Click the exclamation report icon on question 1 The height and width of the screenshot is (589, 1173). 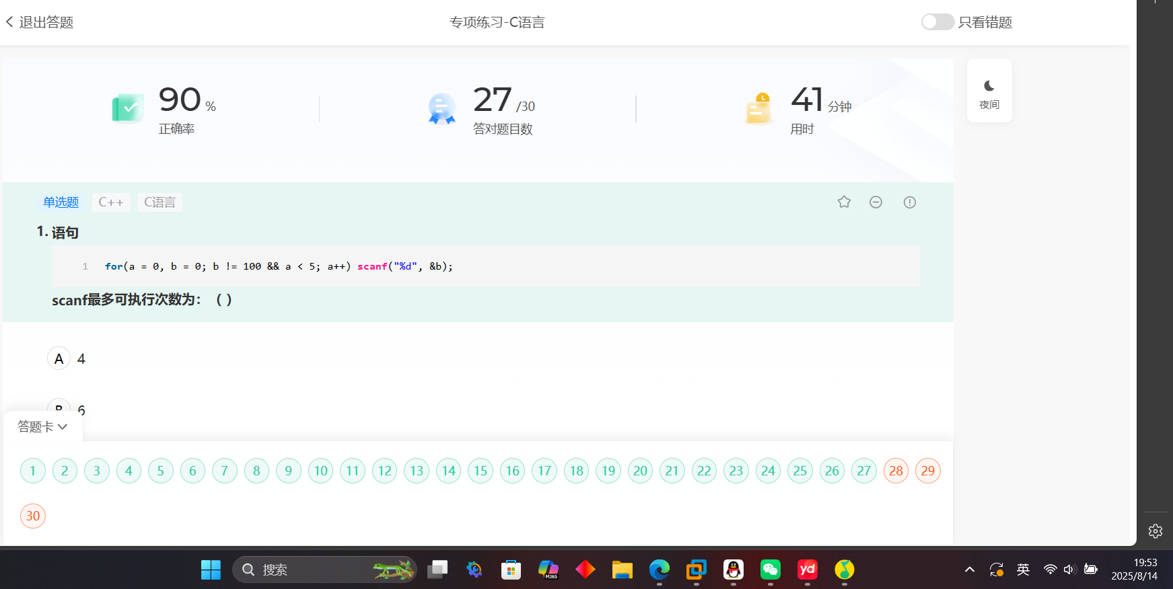(x=909, y=202)
